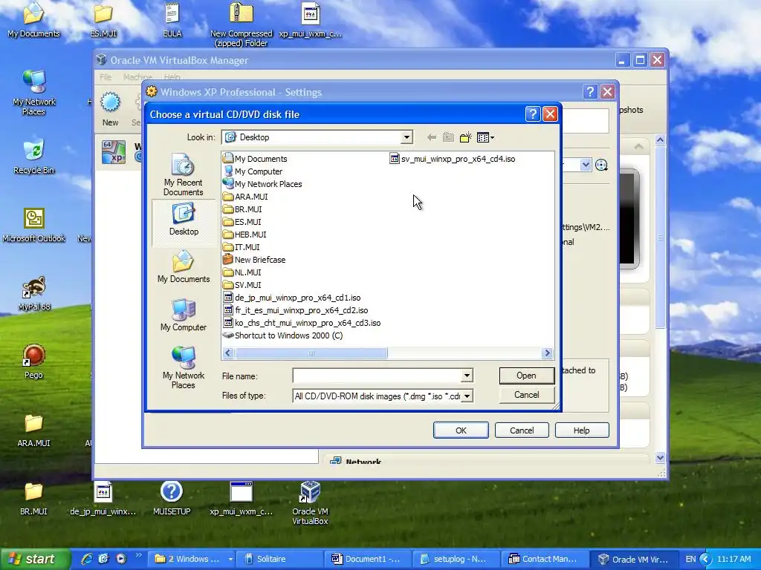The width and height of the screenshot is (761, 570).
Task: Switch to Contact Manager taskbar item
Action: tap(543, 559)
